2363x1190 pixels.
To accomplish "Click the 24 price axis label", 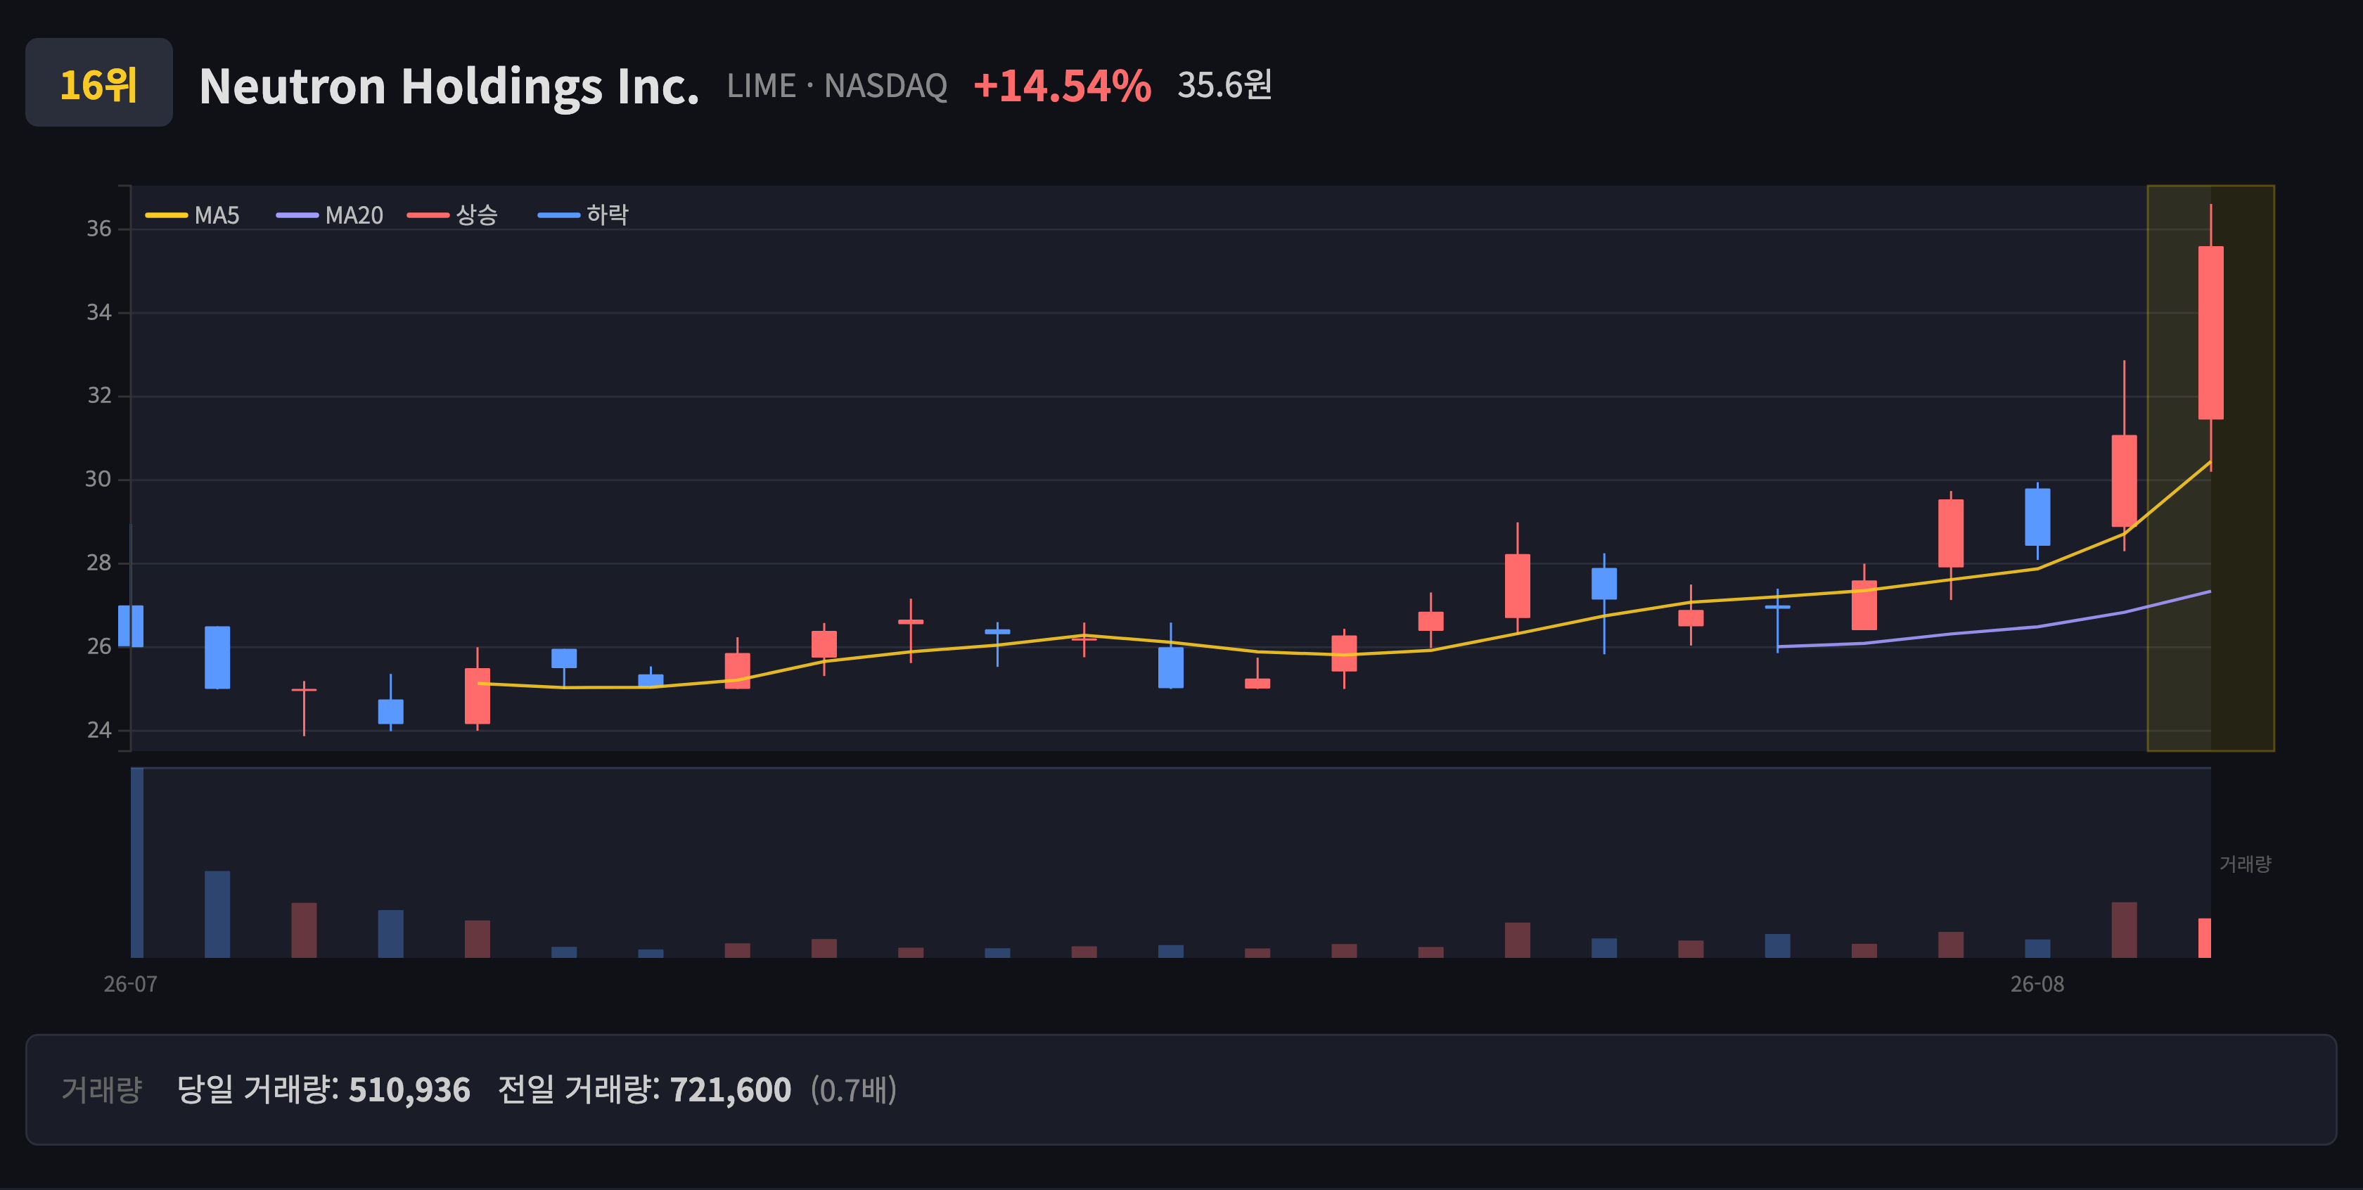I will coord(99,729).
